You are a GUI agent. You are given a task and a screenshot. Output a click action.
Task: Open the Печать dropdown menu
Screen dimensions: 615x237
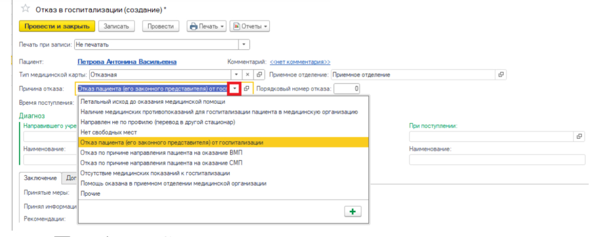207,26
